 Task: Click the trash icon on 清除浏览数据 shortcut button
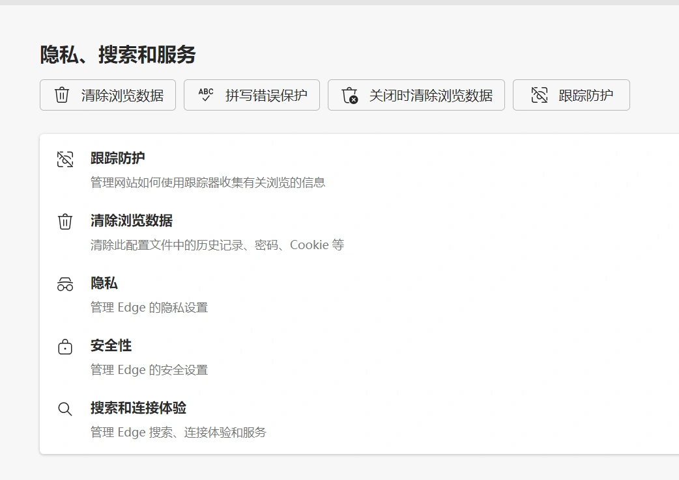[61, 95]
